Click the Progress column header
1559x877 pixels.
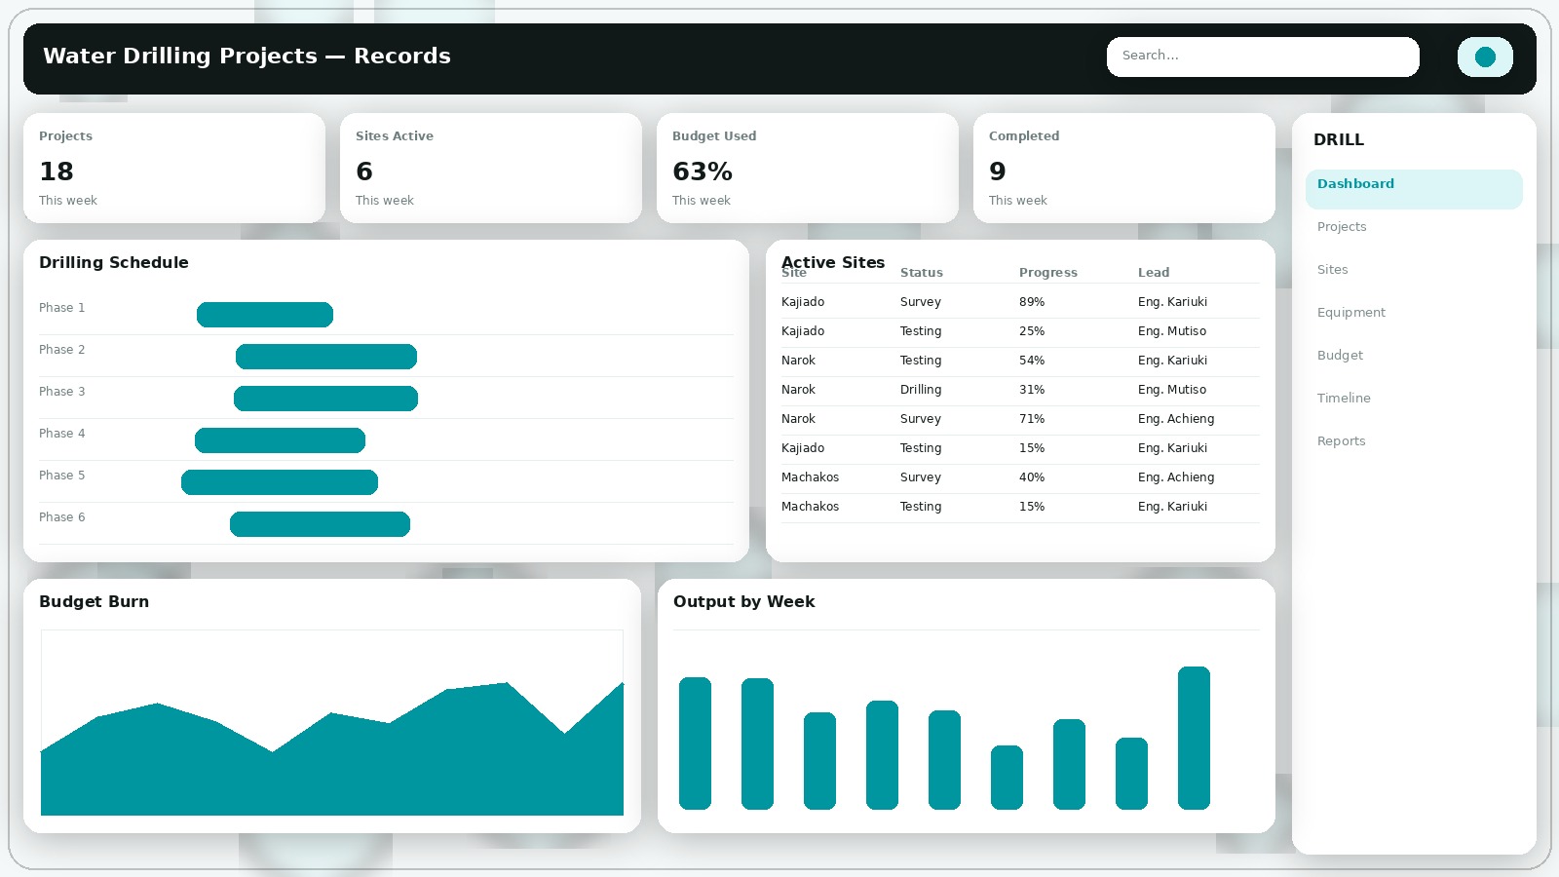[x=1047, y=273]
